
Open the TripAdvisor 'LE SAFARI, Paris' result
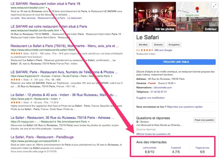[64, 72]
